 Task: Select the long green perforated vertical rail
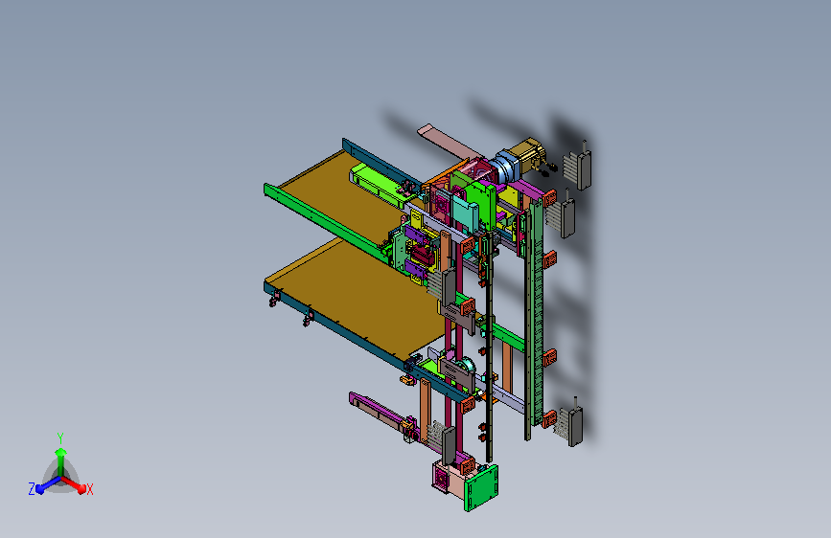coord(537,311)
